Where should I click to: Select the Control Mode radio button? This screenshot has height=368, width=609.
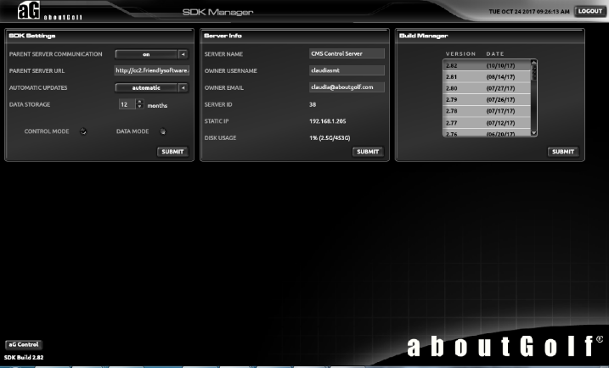point(83,131)
